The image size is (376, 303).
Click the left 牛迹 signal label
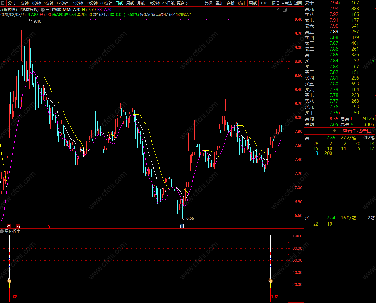13,297
